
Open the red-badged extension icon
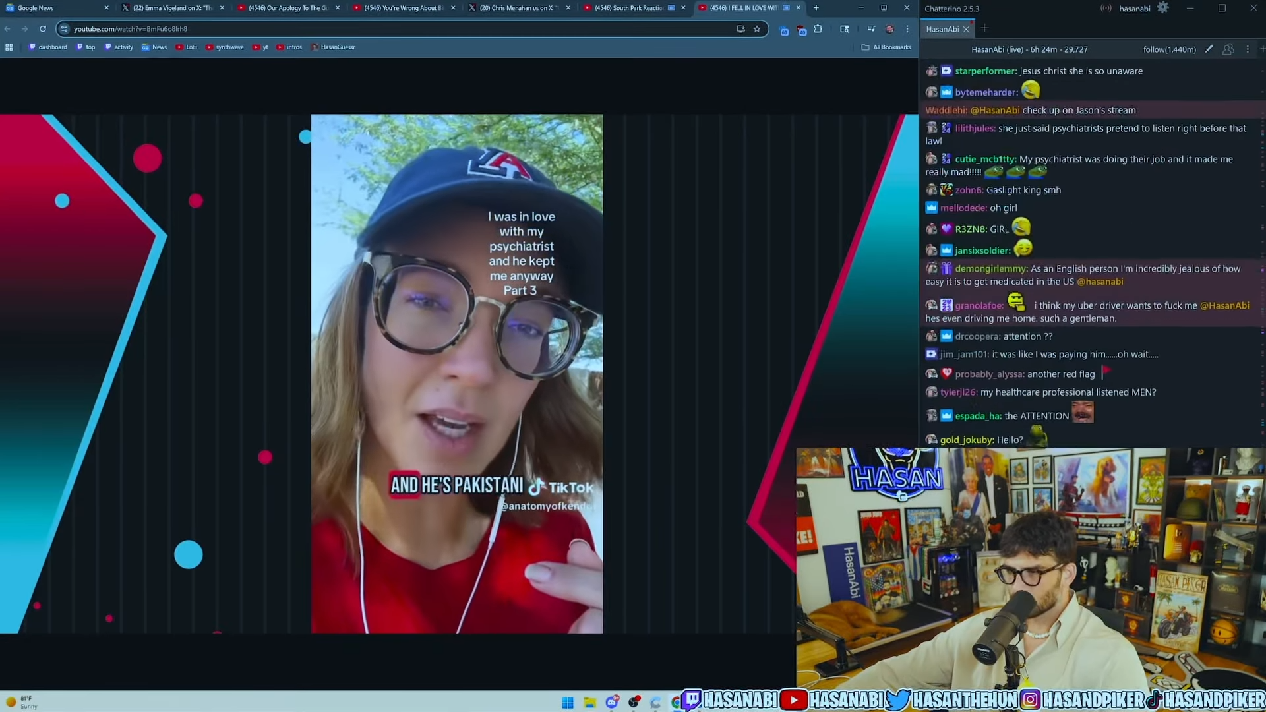coord(801,30)
